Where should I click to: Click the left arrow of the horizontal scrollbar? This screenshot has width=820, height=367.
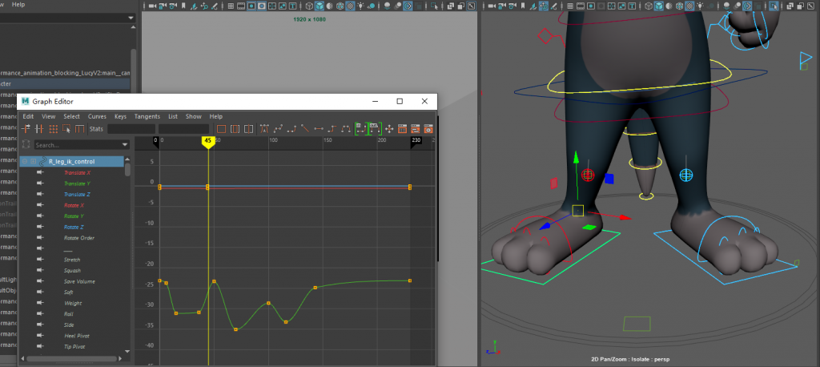click(x=23, y=359)
